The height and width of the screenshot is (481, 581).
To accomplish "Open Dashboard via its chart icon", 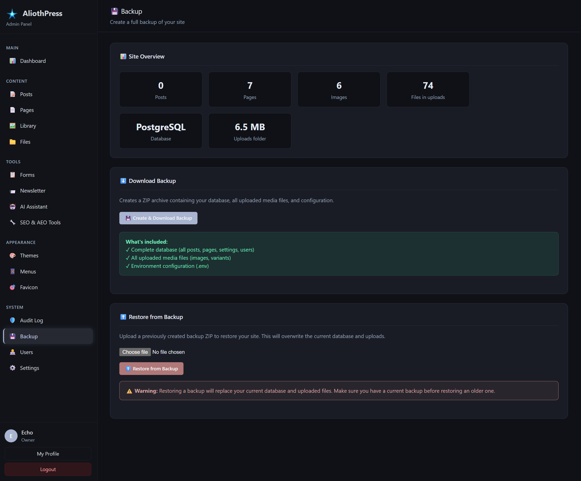I will coord(12,61).
